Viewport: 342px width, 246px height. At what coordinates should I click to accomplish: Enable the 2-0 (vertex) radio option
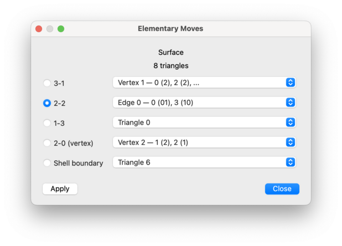tap(47, 143)
